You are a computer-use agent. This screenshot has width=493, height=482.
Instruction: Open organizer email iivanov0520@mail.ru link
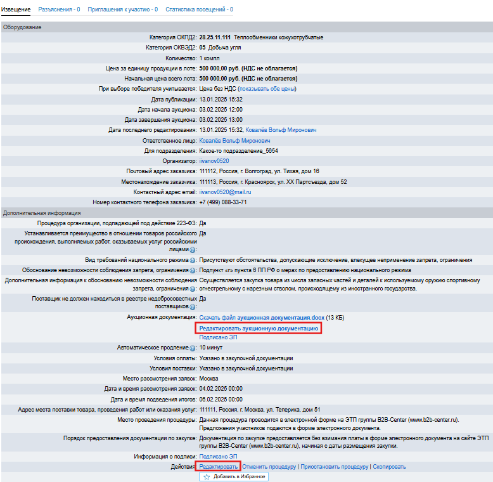point(225,192)
